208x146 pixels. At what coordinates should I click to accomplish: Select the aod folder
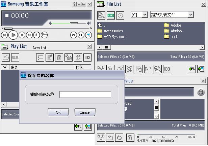point(171,37)
